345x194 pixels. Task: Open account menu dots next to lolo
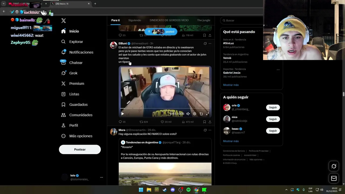coord(102,177)
